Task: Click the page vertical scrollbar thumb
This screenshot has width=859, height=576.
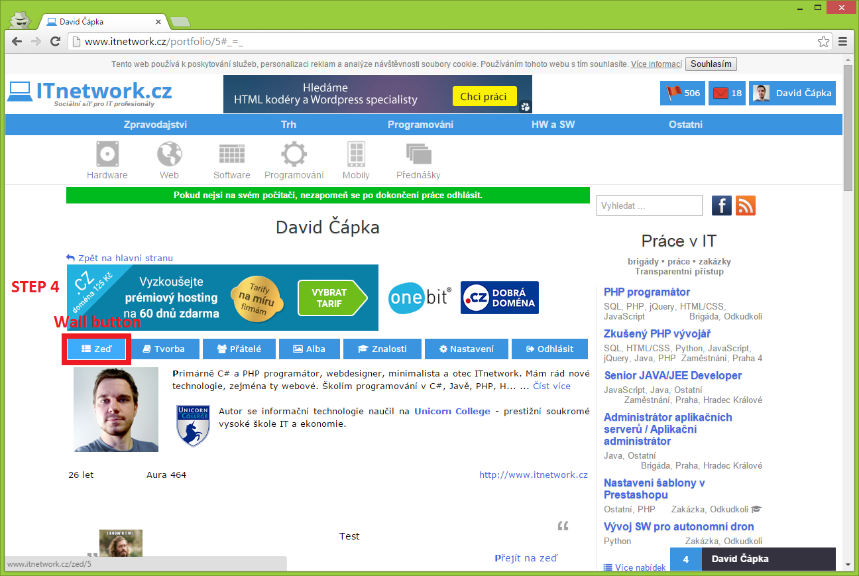Action: click(x=848, y=126)
